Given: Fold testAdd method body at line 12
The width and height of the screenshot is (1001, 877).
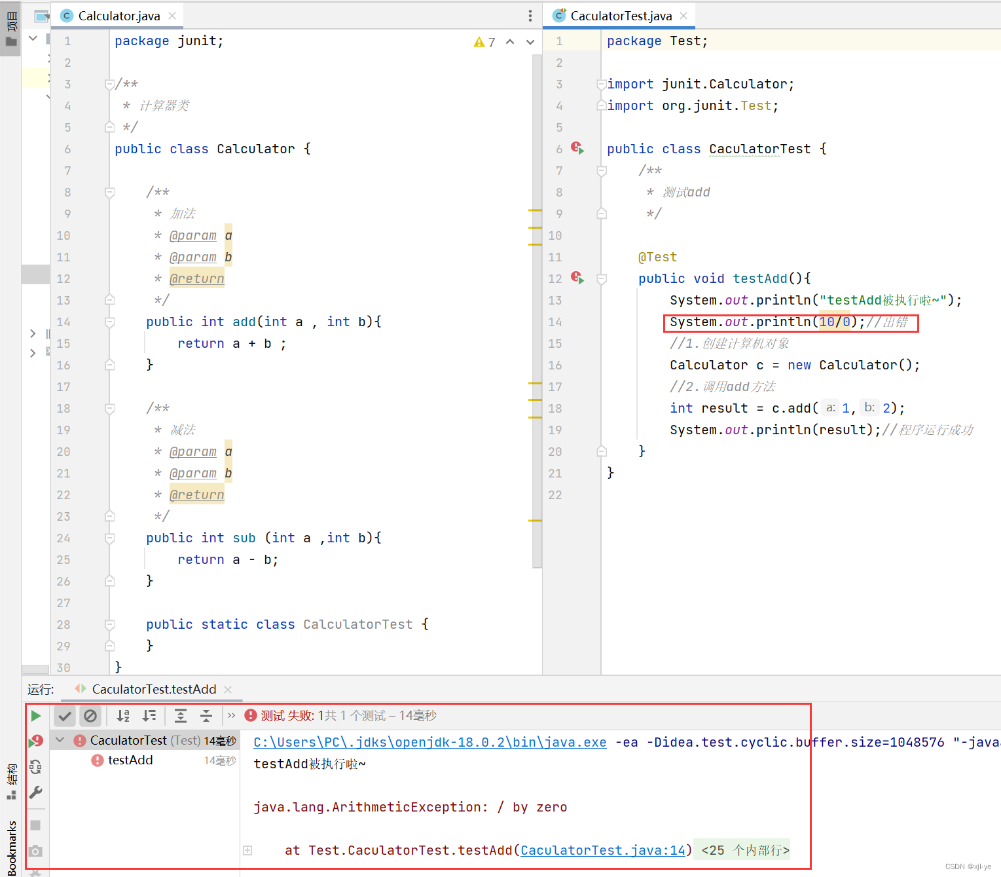Looking at the screenshot, I should (601, 278).
